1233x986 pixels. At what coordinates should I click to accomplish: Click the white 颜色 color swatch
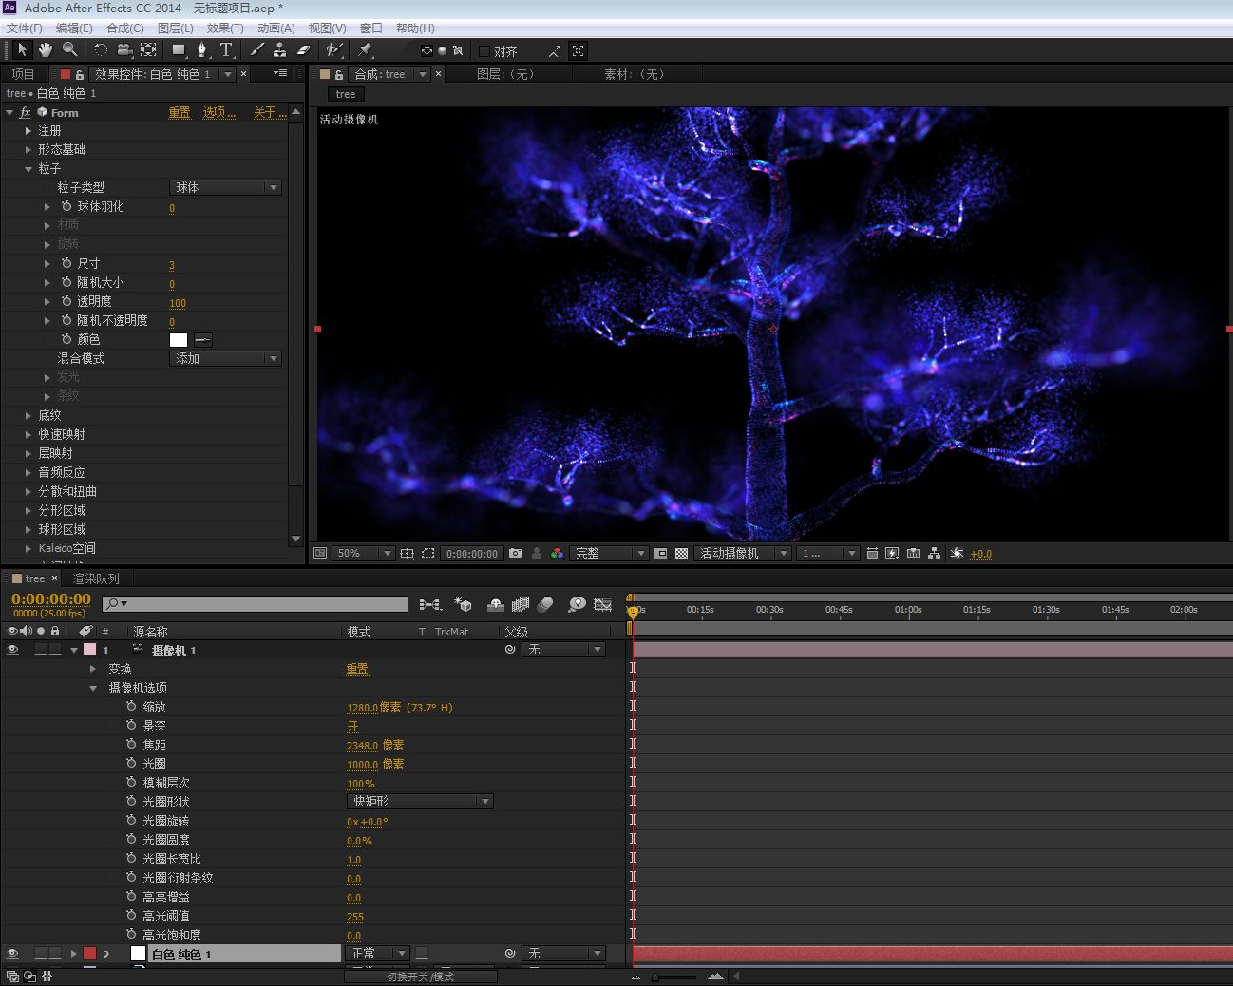tap(179, 339)
